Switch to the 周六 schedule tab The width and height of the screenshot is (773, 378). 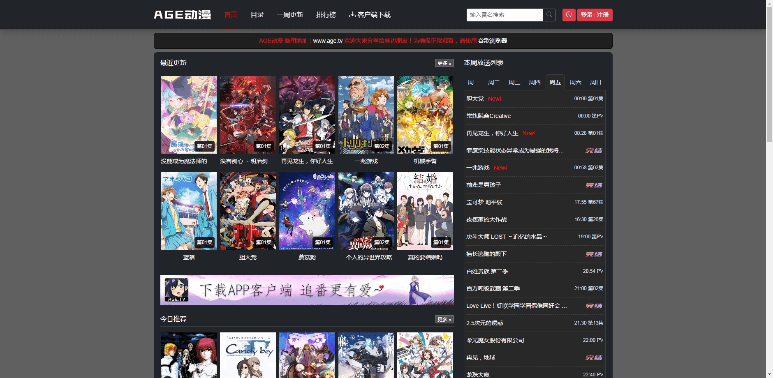tap(575, 82)
